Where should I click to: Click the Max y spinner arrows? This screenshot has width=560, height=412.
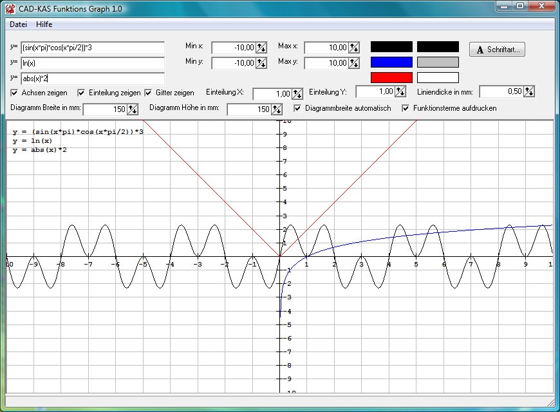[x=354, y=63]
